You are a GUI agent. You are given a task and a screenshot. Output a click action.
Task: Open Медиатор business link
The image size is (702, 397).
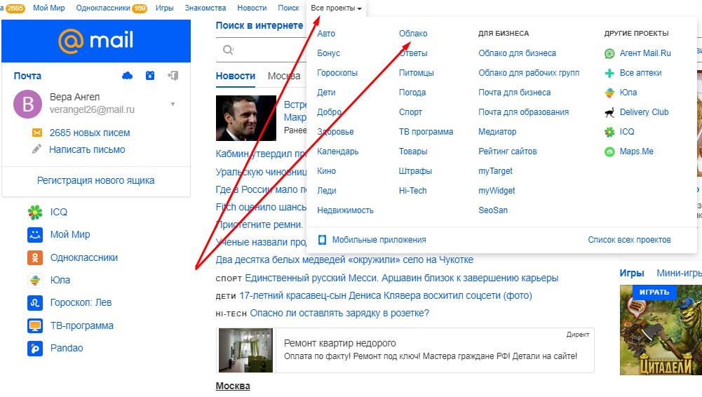point(497,132)
